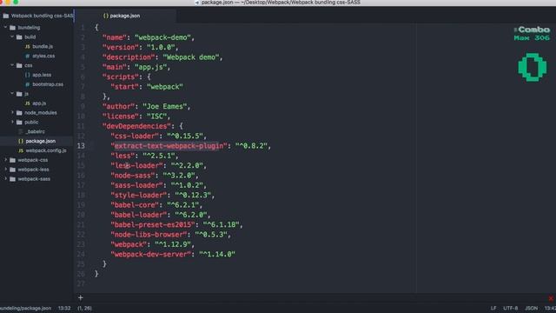Click line number 13 in the gutter

click(x=81, y=146)
